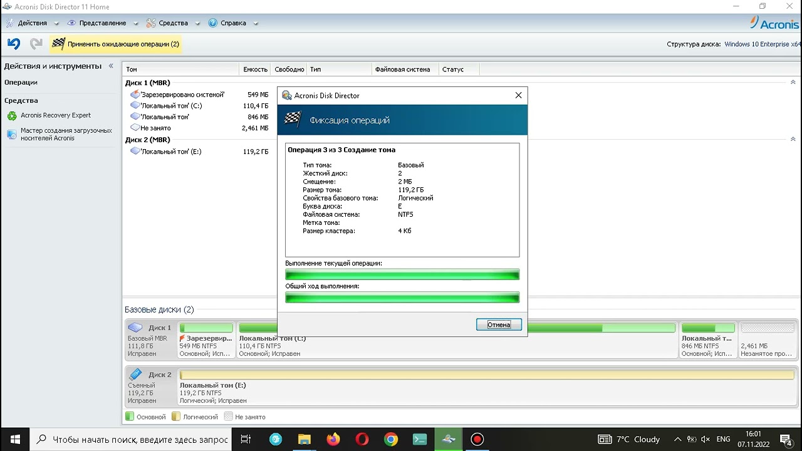Click Отмена button in dialog
Image resolution: width=802 pixels, height=451 pixels.
click(x=499, y=324)
